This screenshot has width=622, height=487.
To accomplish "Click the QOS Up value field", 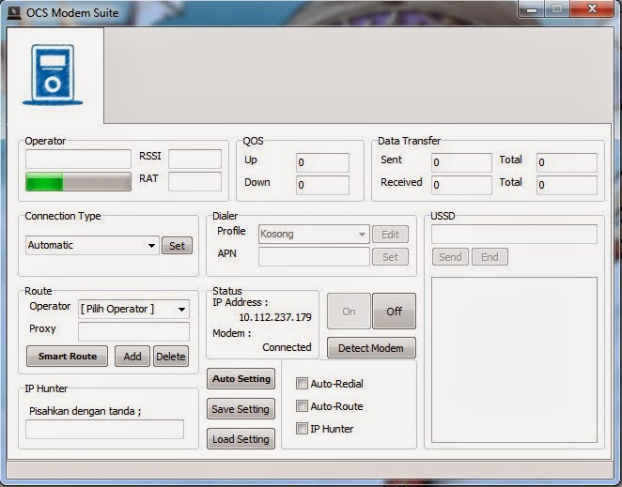I will coord(322,162).
